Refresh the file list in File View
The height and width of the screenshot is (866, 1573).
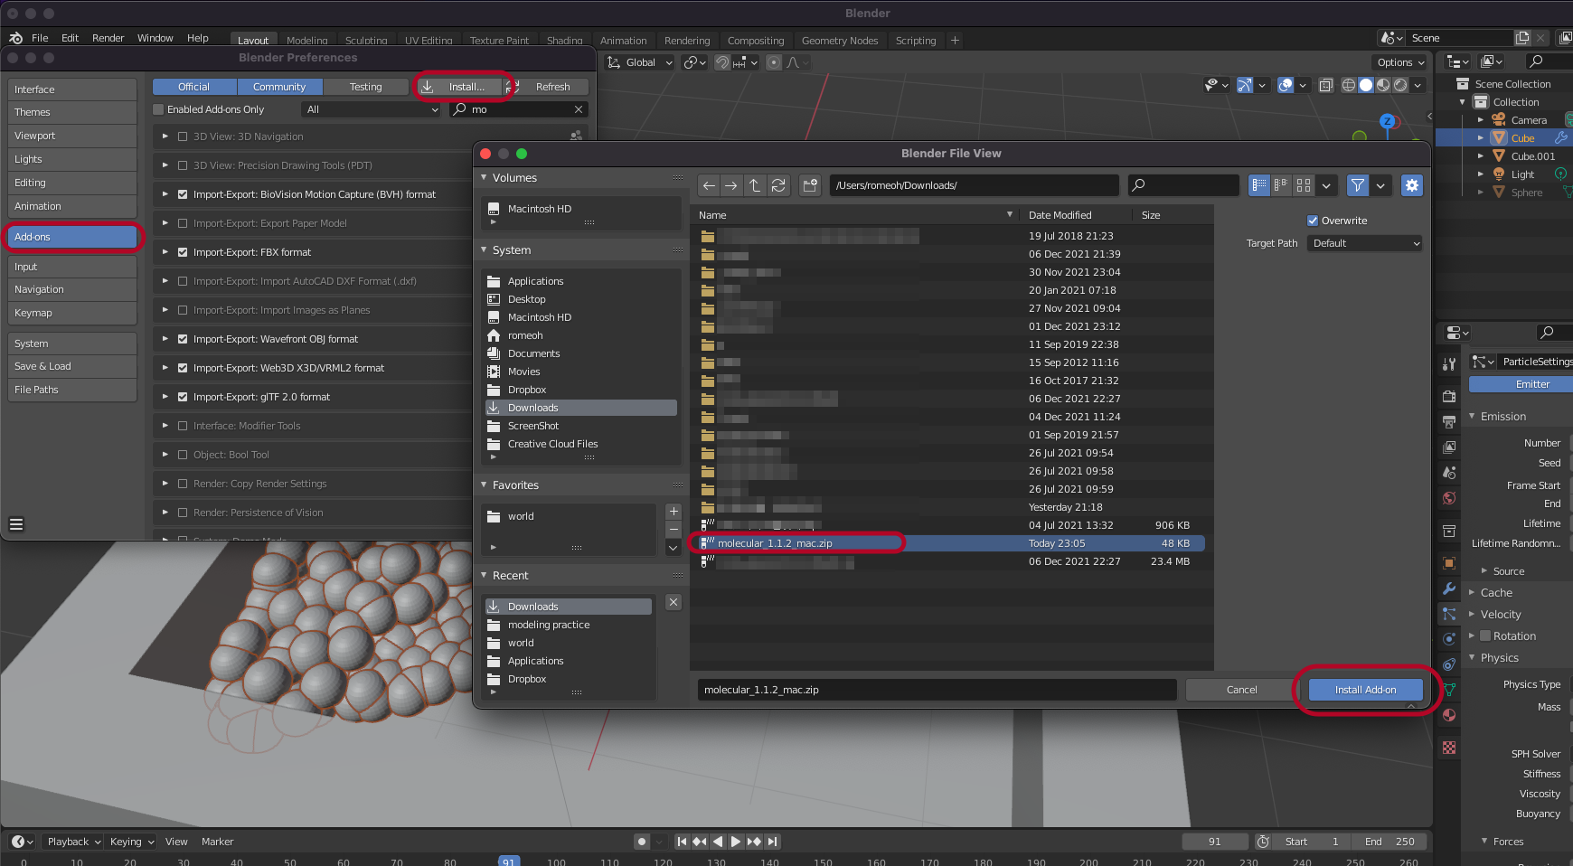pos(778,185)
